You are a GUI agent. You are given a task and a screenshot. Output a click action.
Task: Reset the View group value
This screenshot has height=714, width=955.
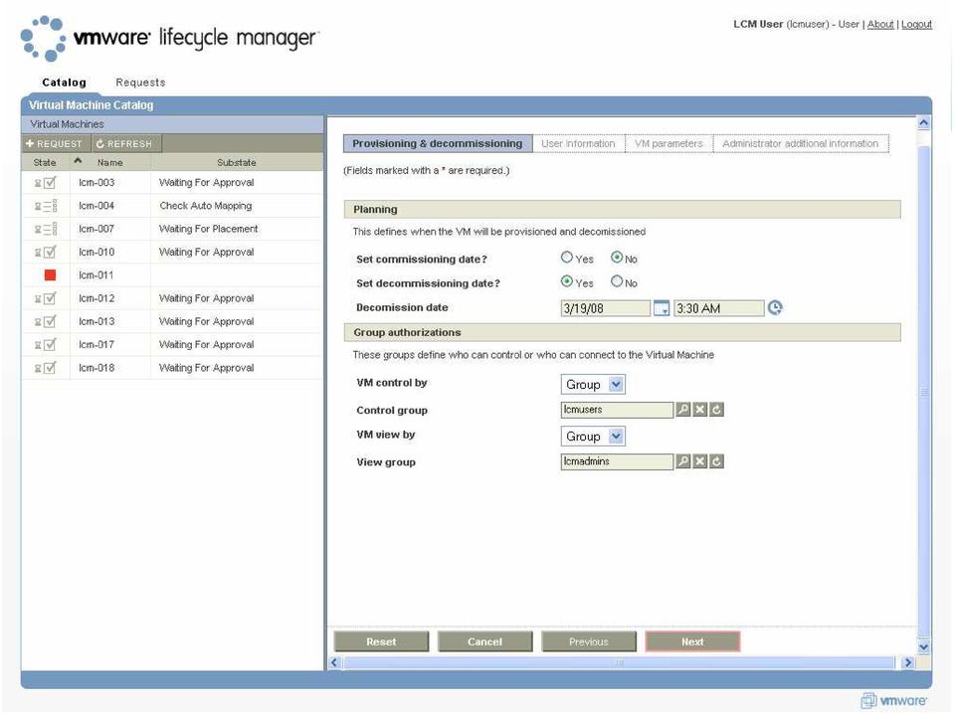[717, 461]
